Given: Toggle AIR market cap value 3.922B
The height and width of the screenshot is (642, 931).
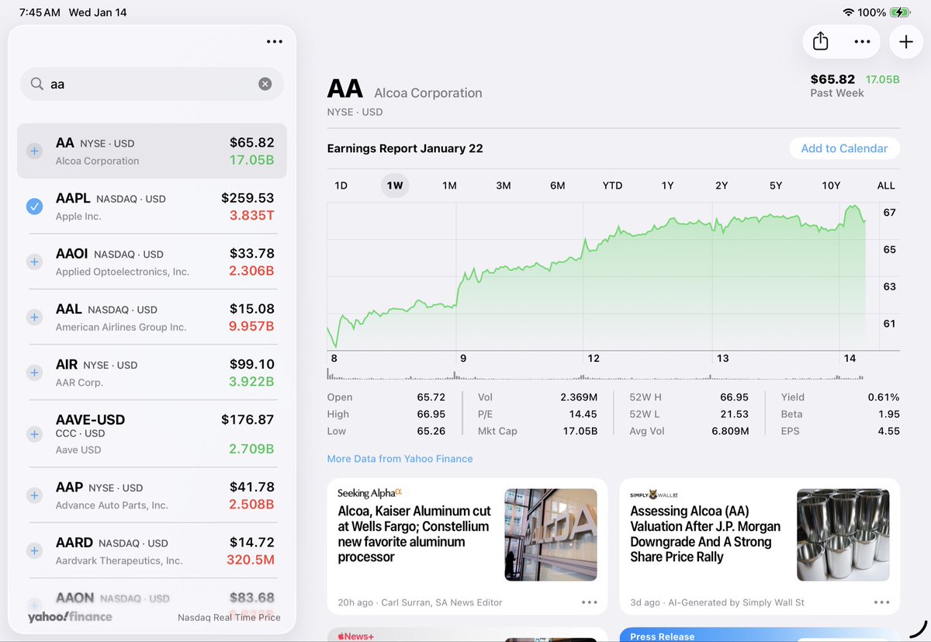Looking at the screenshot, I should point(251,382).
